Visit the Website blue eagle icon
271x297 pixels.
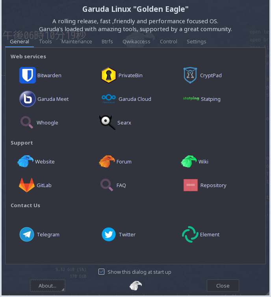[x=25, y=161]
